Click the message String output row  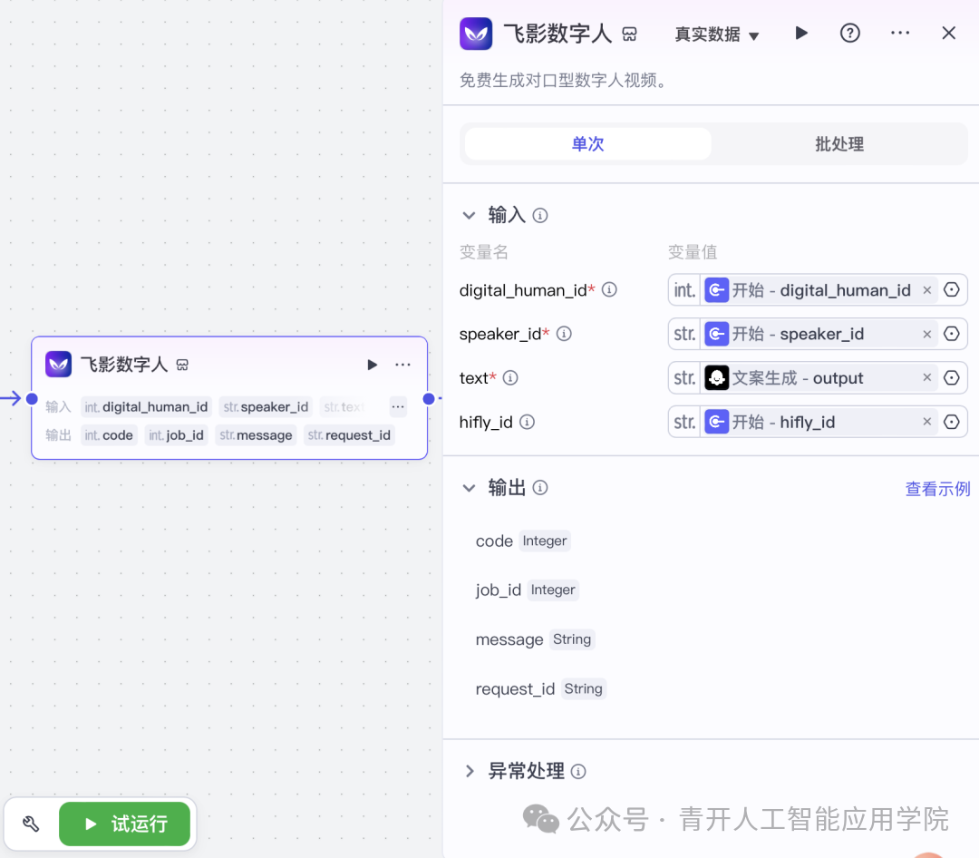535,639
